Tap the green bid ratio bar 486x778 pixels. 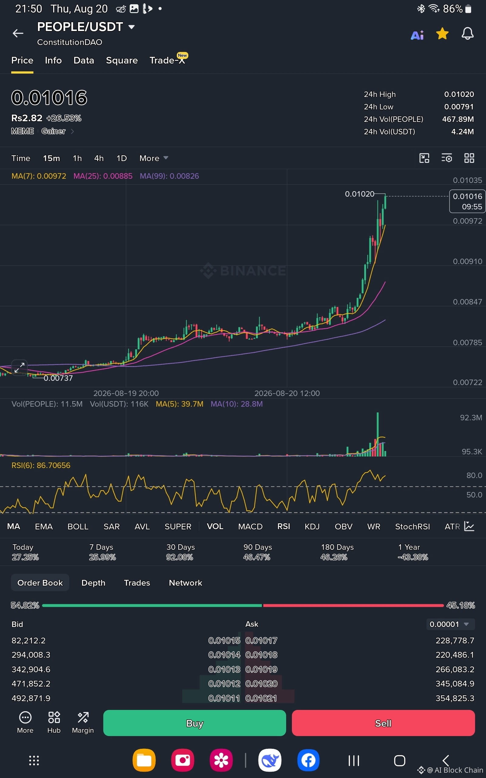pyautogui.click(x=152, y=605)
